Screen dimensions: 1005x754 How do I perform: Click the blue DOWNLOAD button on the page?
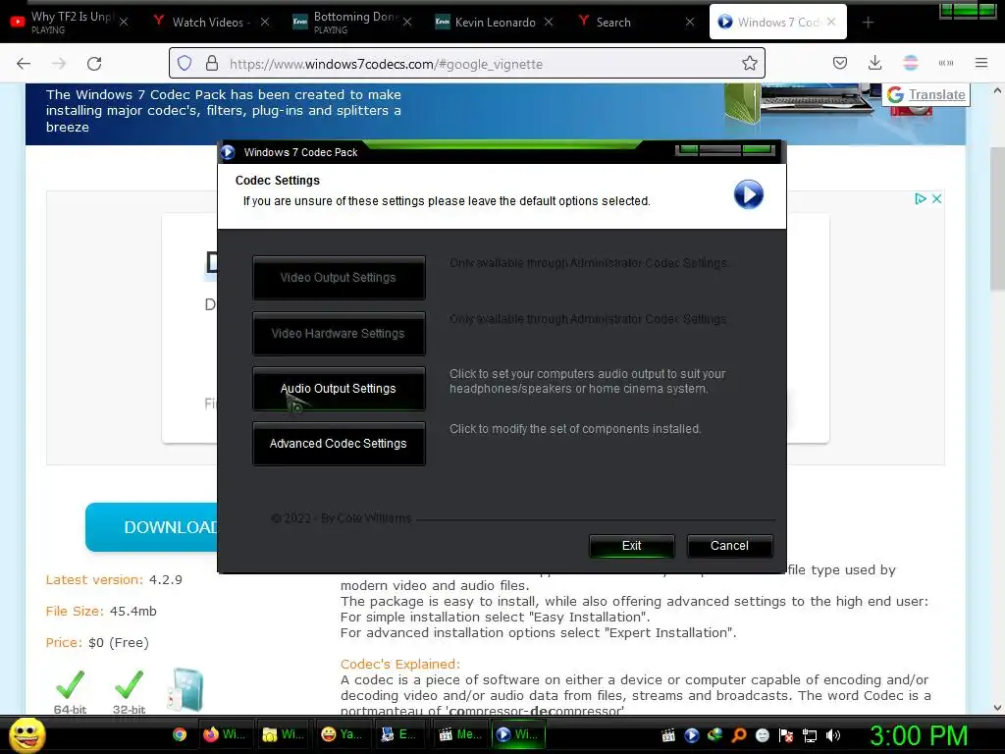pos(152,527)
